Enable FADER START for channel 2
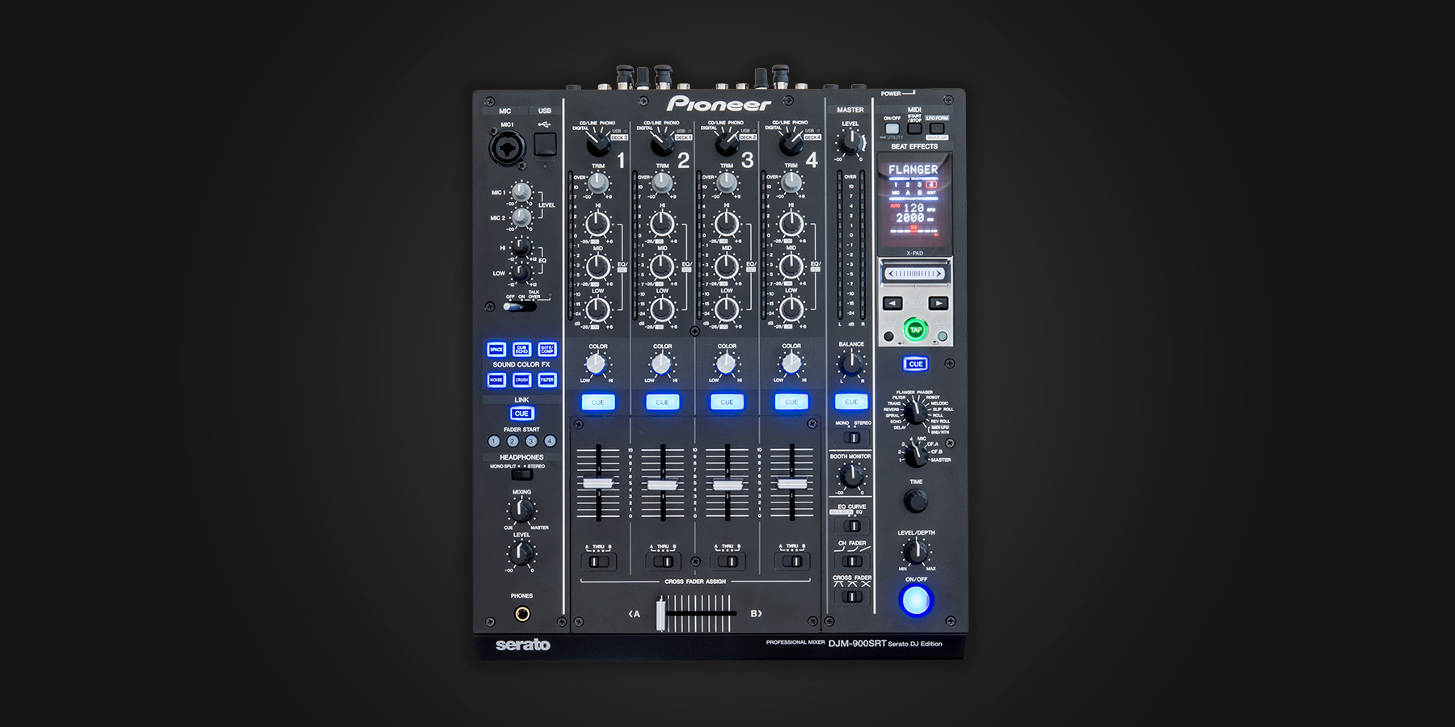The width and height of the screenshot is (1455, 727). (512, 441)
